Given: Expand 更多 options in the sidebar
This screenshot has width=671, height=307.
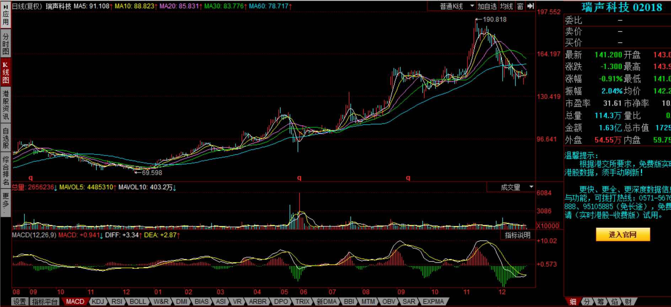Looking at the screenshot, I should 6,202.
